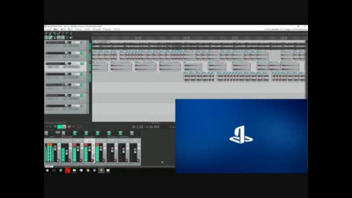Click the green FX button on track four
Image resolution: width=352 pixels, height=198 pixels.
[x=82, y=74]
